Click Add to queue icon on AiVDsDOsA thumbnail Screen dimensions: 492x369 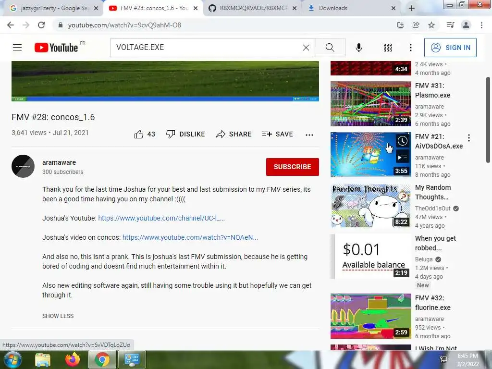(x=402, y=156)
